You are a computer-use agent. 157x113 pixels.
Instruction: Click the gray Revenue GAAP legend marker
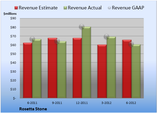(109, 8)
